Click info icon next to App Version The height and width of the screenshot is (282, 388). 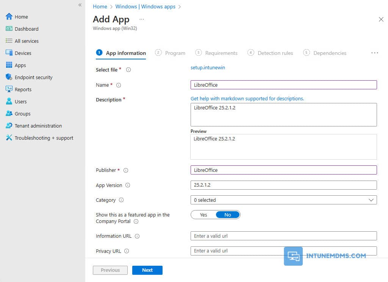(x=127, y=185)
